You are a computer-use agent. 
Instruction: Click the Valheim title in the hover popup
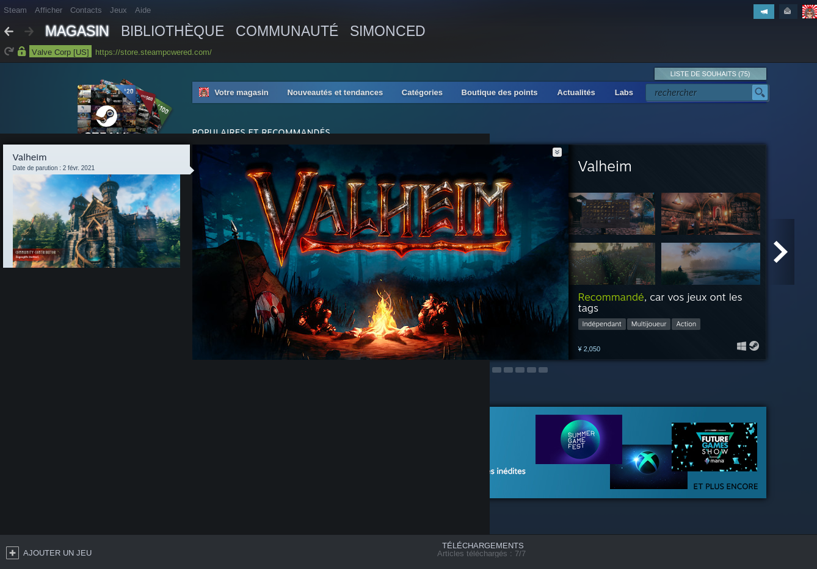29,157
